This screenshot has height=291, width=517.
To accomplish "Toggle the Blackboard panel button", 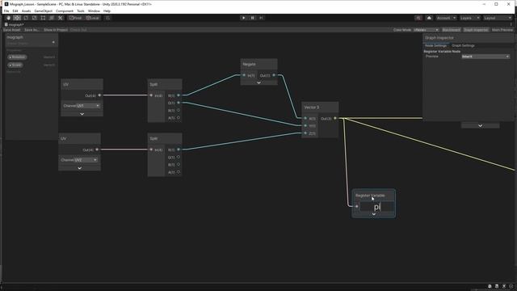I will click(x=451, y=30).
